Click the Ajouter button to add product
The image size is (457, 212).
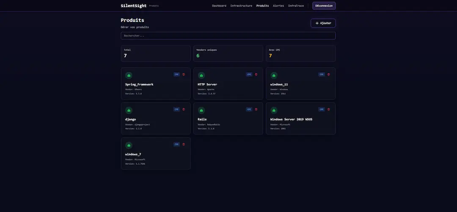(x=323, y=23)
